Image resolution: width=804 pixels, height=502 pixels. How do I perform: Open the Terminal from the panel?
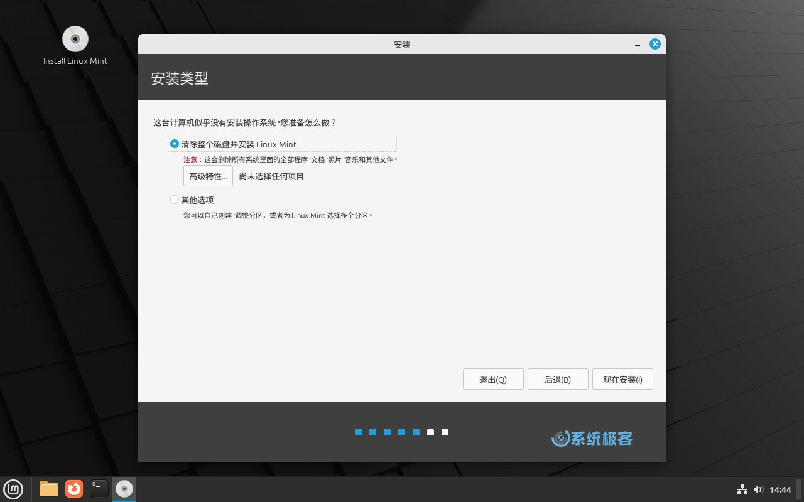click(x=99, y=488)
